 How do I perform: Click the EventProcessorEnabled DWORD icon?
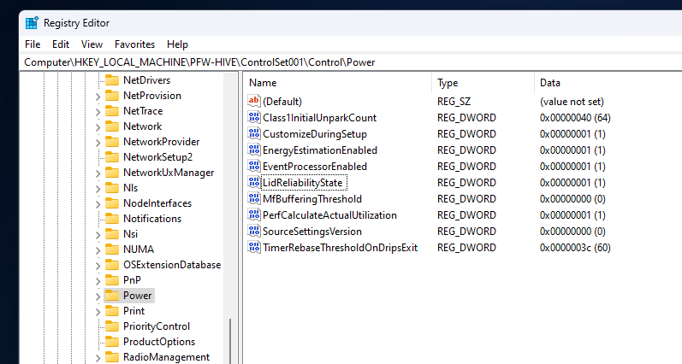tap(254, 167)
